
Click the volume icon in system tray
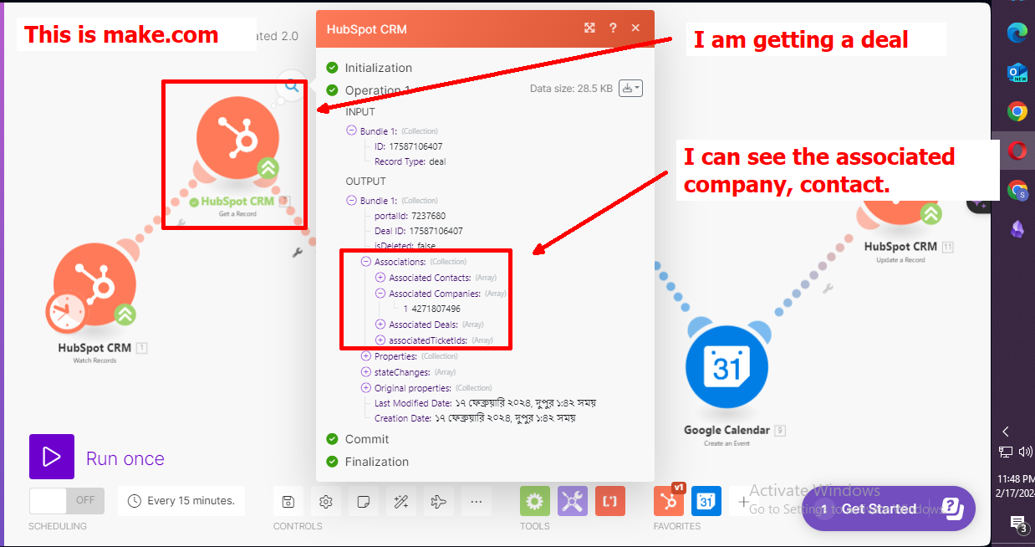tap(1026, 452)
